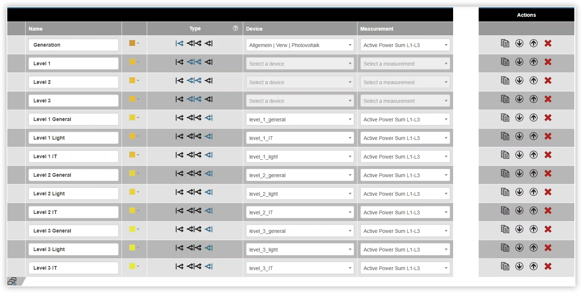Open the Level 2 row color picker
The height and width of the screenshot is (293, 582).
click(x=134, y=80)
